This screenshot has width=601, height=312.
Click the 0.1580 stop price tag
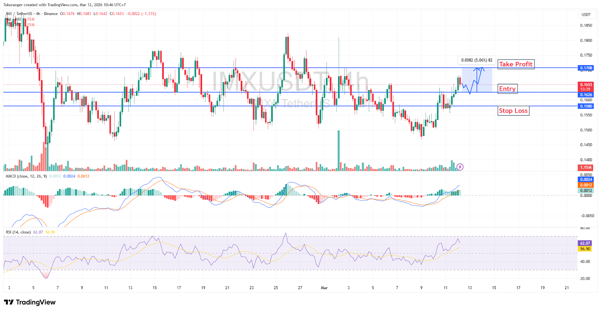586,106
